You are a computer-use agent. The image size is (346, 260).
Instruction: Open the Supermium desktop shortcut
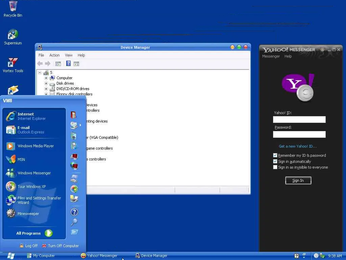[13, 37]
